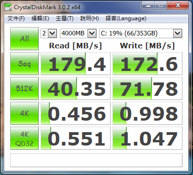
Task: Click the Read [MB/s] column header
Action: (76, 46)
